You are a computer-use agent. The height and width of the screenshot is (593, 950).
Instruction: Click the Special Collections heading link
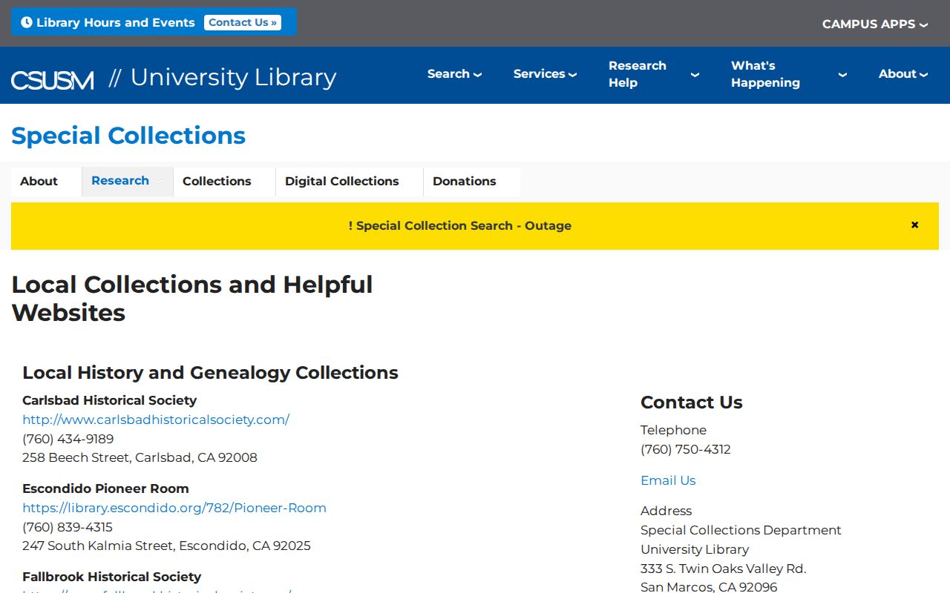click(128, 136)
